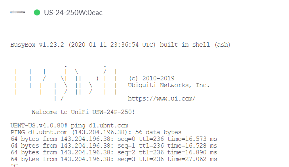Click the UBNT-US.v4.0.80# shell prompt
This screenshot has width=289, height=167.
[39, 125]
